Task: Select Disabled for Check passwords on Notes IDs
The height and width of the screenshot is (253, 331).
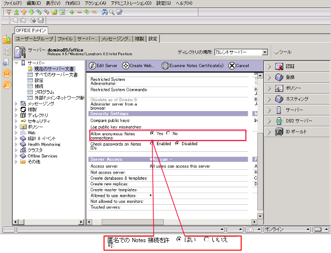Action: [x=177, y=143]
